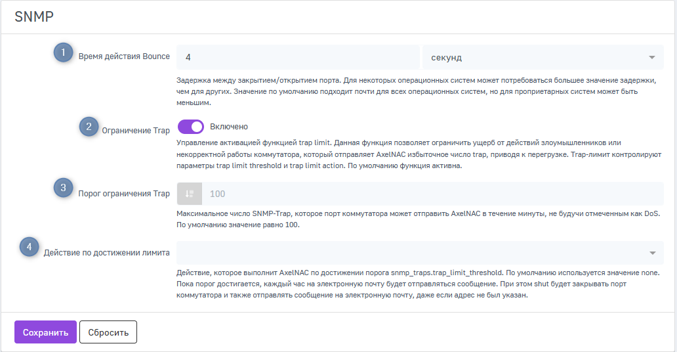Click the Порог ограничения Trap label
This screenshot has width=677, height=352.
[x=124, y=194]
